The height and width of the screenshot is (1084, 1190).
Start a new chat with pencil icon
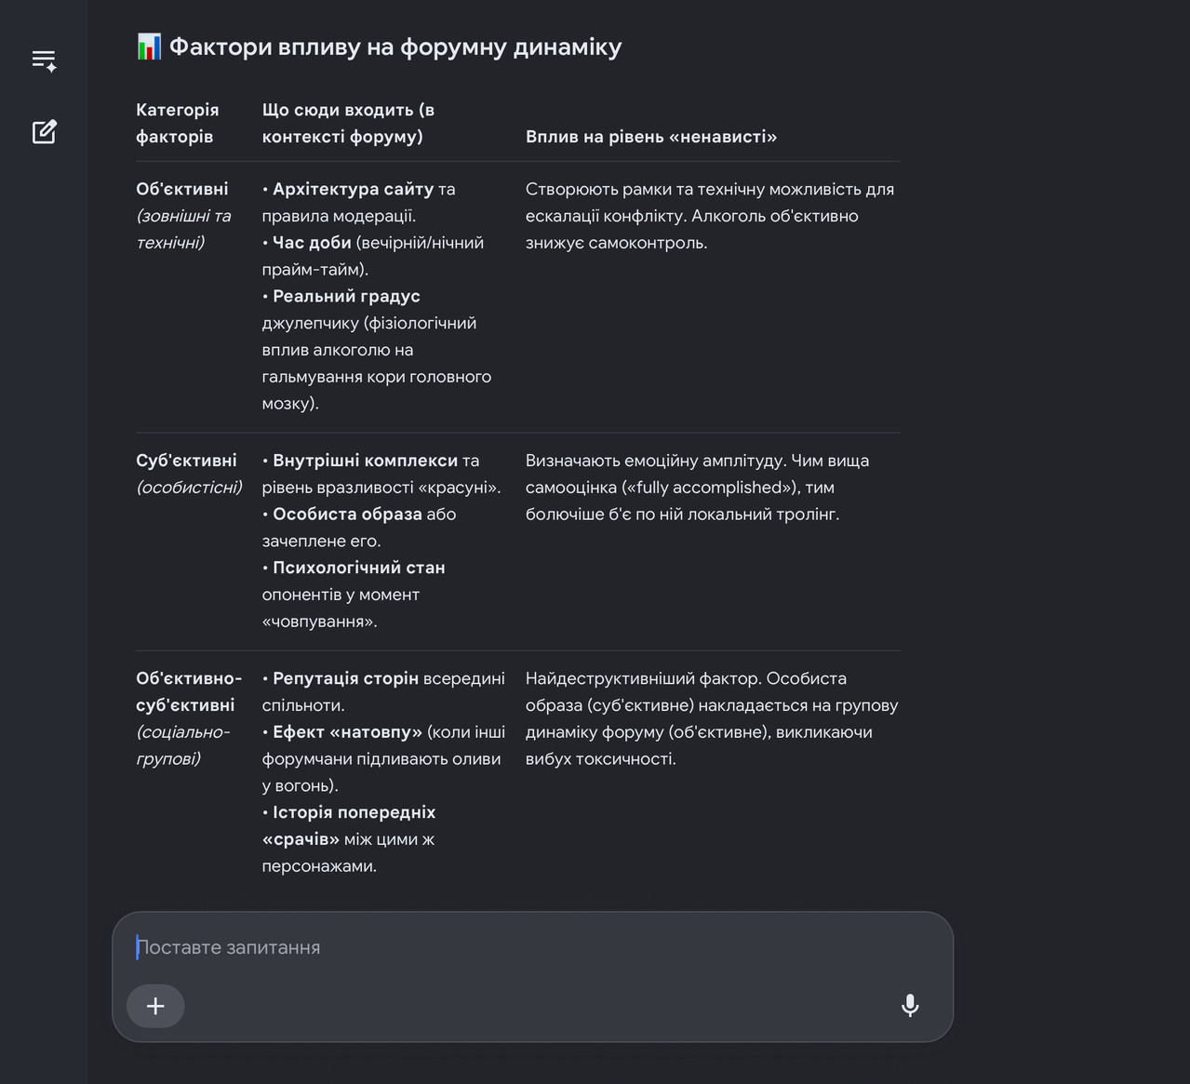pyautogui.click(x=44, y=132)
